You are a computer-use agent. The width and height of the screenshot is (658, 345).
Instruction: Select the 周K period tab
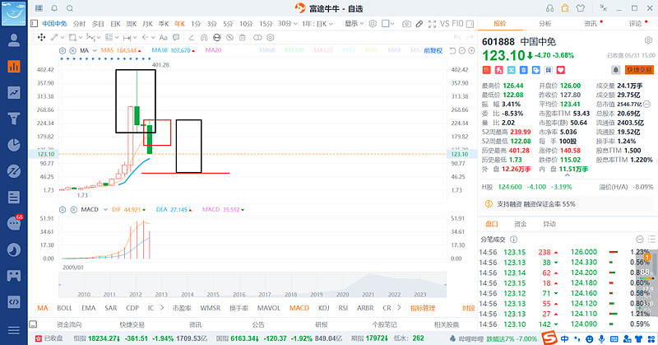point(132,24)
